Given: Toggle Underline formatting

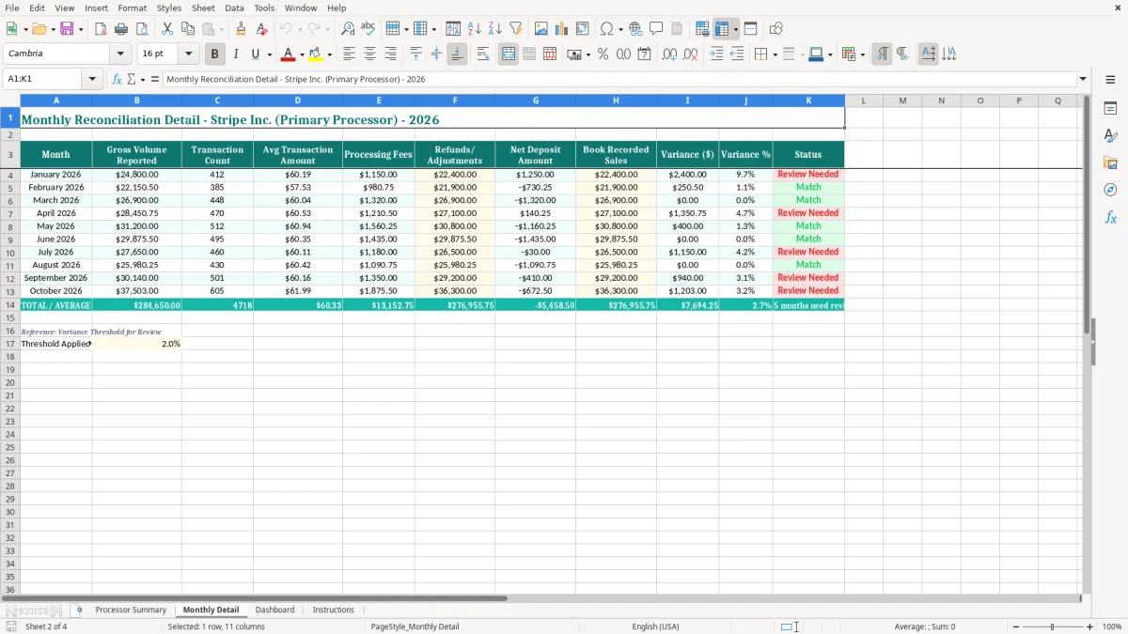Looking at the screenshot, I should point(255,54).
